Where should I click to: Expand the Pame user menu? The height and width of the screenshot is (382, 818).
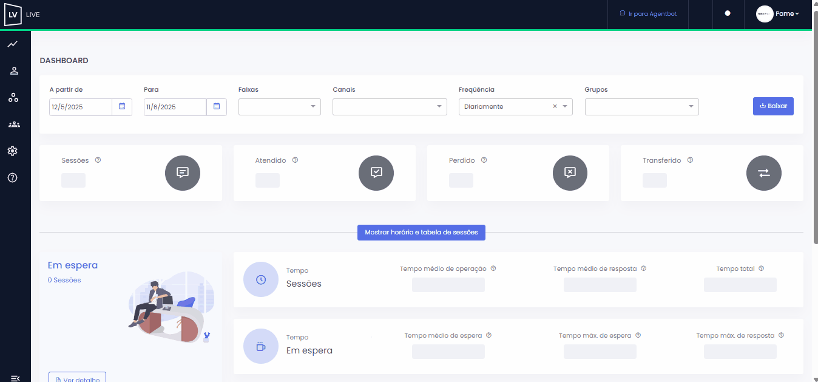[787, 13]
